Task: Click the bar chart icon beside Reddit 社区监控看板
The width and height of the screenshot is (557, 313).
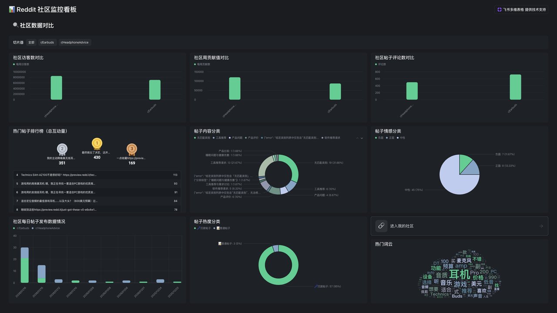Action: click(x=12, y=10)
